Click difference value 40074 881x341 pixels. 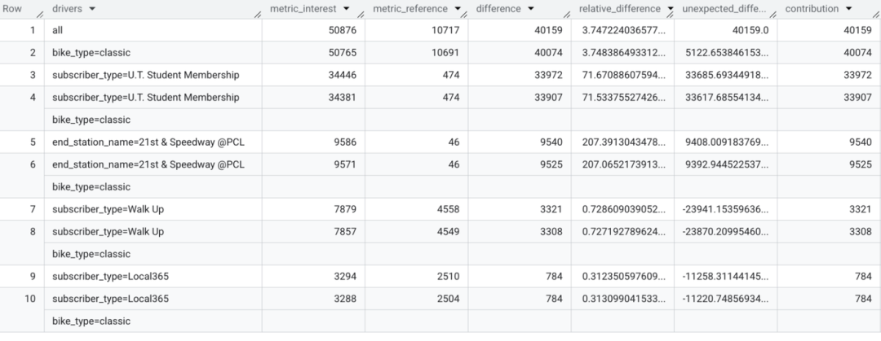coord(548,53)
